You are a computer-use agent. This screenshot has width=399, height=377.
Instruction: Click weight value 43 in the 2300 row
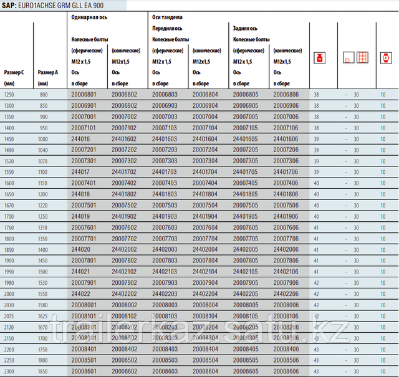[x=316, y=371]
